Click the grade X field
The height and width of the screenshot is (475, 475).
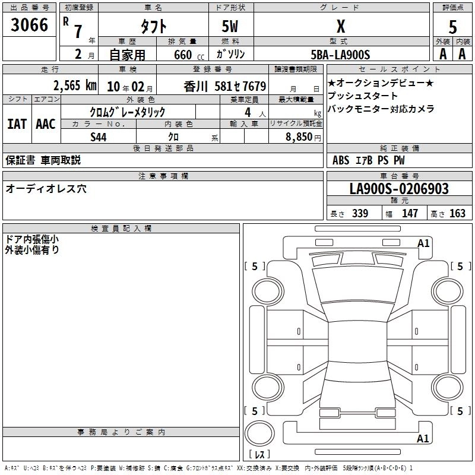tap(340, 26)
